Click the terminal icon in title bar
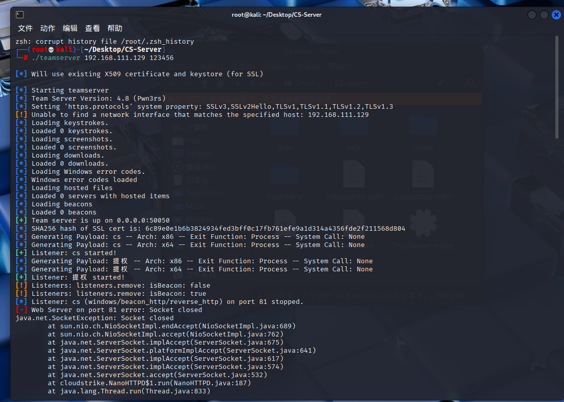Viewport: 564px width, 402px height. (20, 15)
